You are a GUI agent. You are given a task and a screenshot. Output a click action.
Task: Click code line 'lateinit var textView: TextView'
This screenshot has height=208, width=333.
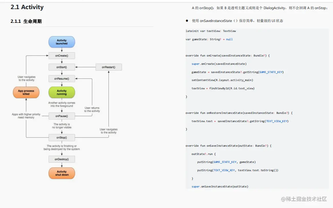(211, 31)
